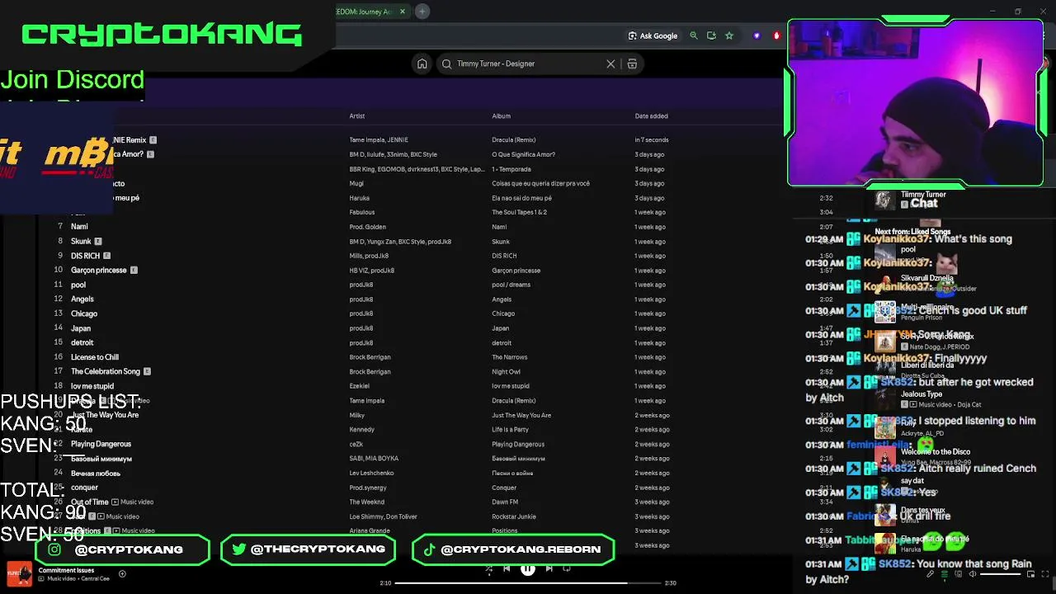Close the 'Journey' browser tab
This screenshot has width=1056, height=594.
coord(403,12)
